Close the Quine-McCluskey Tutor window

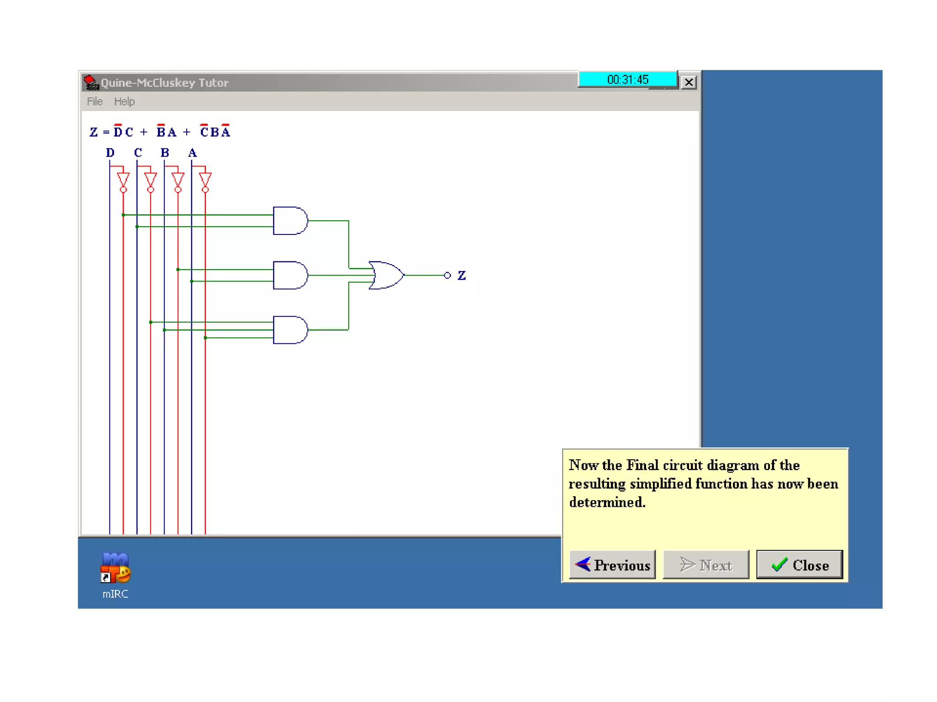point(689,82)
